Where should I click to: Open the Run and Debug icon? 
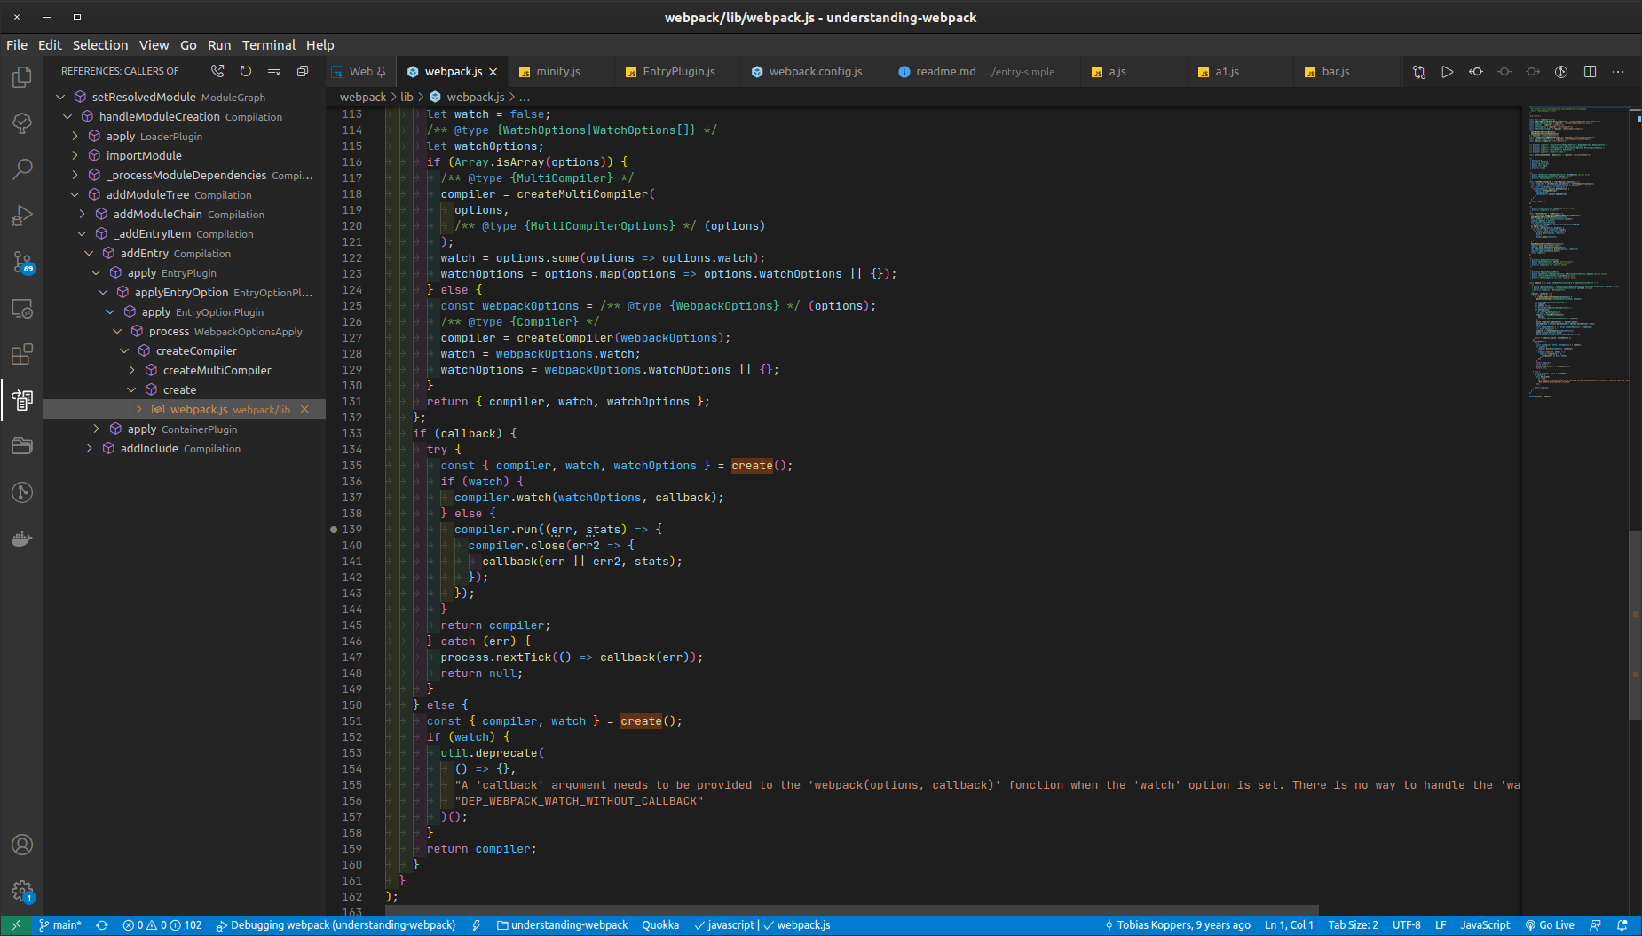(21, 216)
